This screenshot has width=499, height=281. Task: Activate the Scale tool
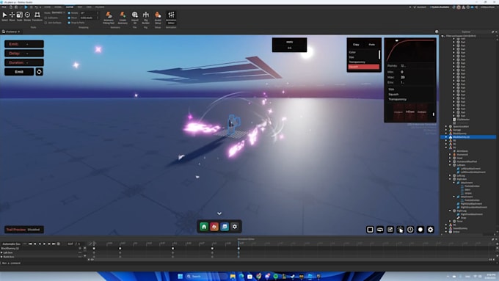point(19,16)
